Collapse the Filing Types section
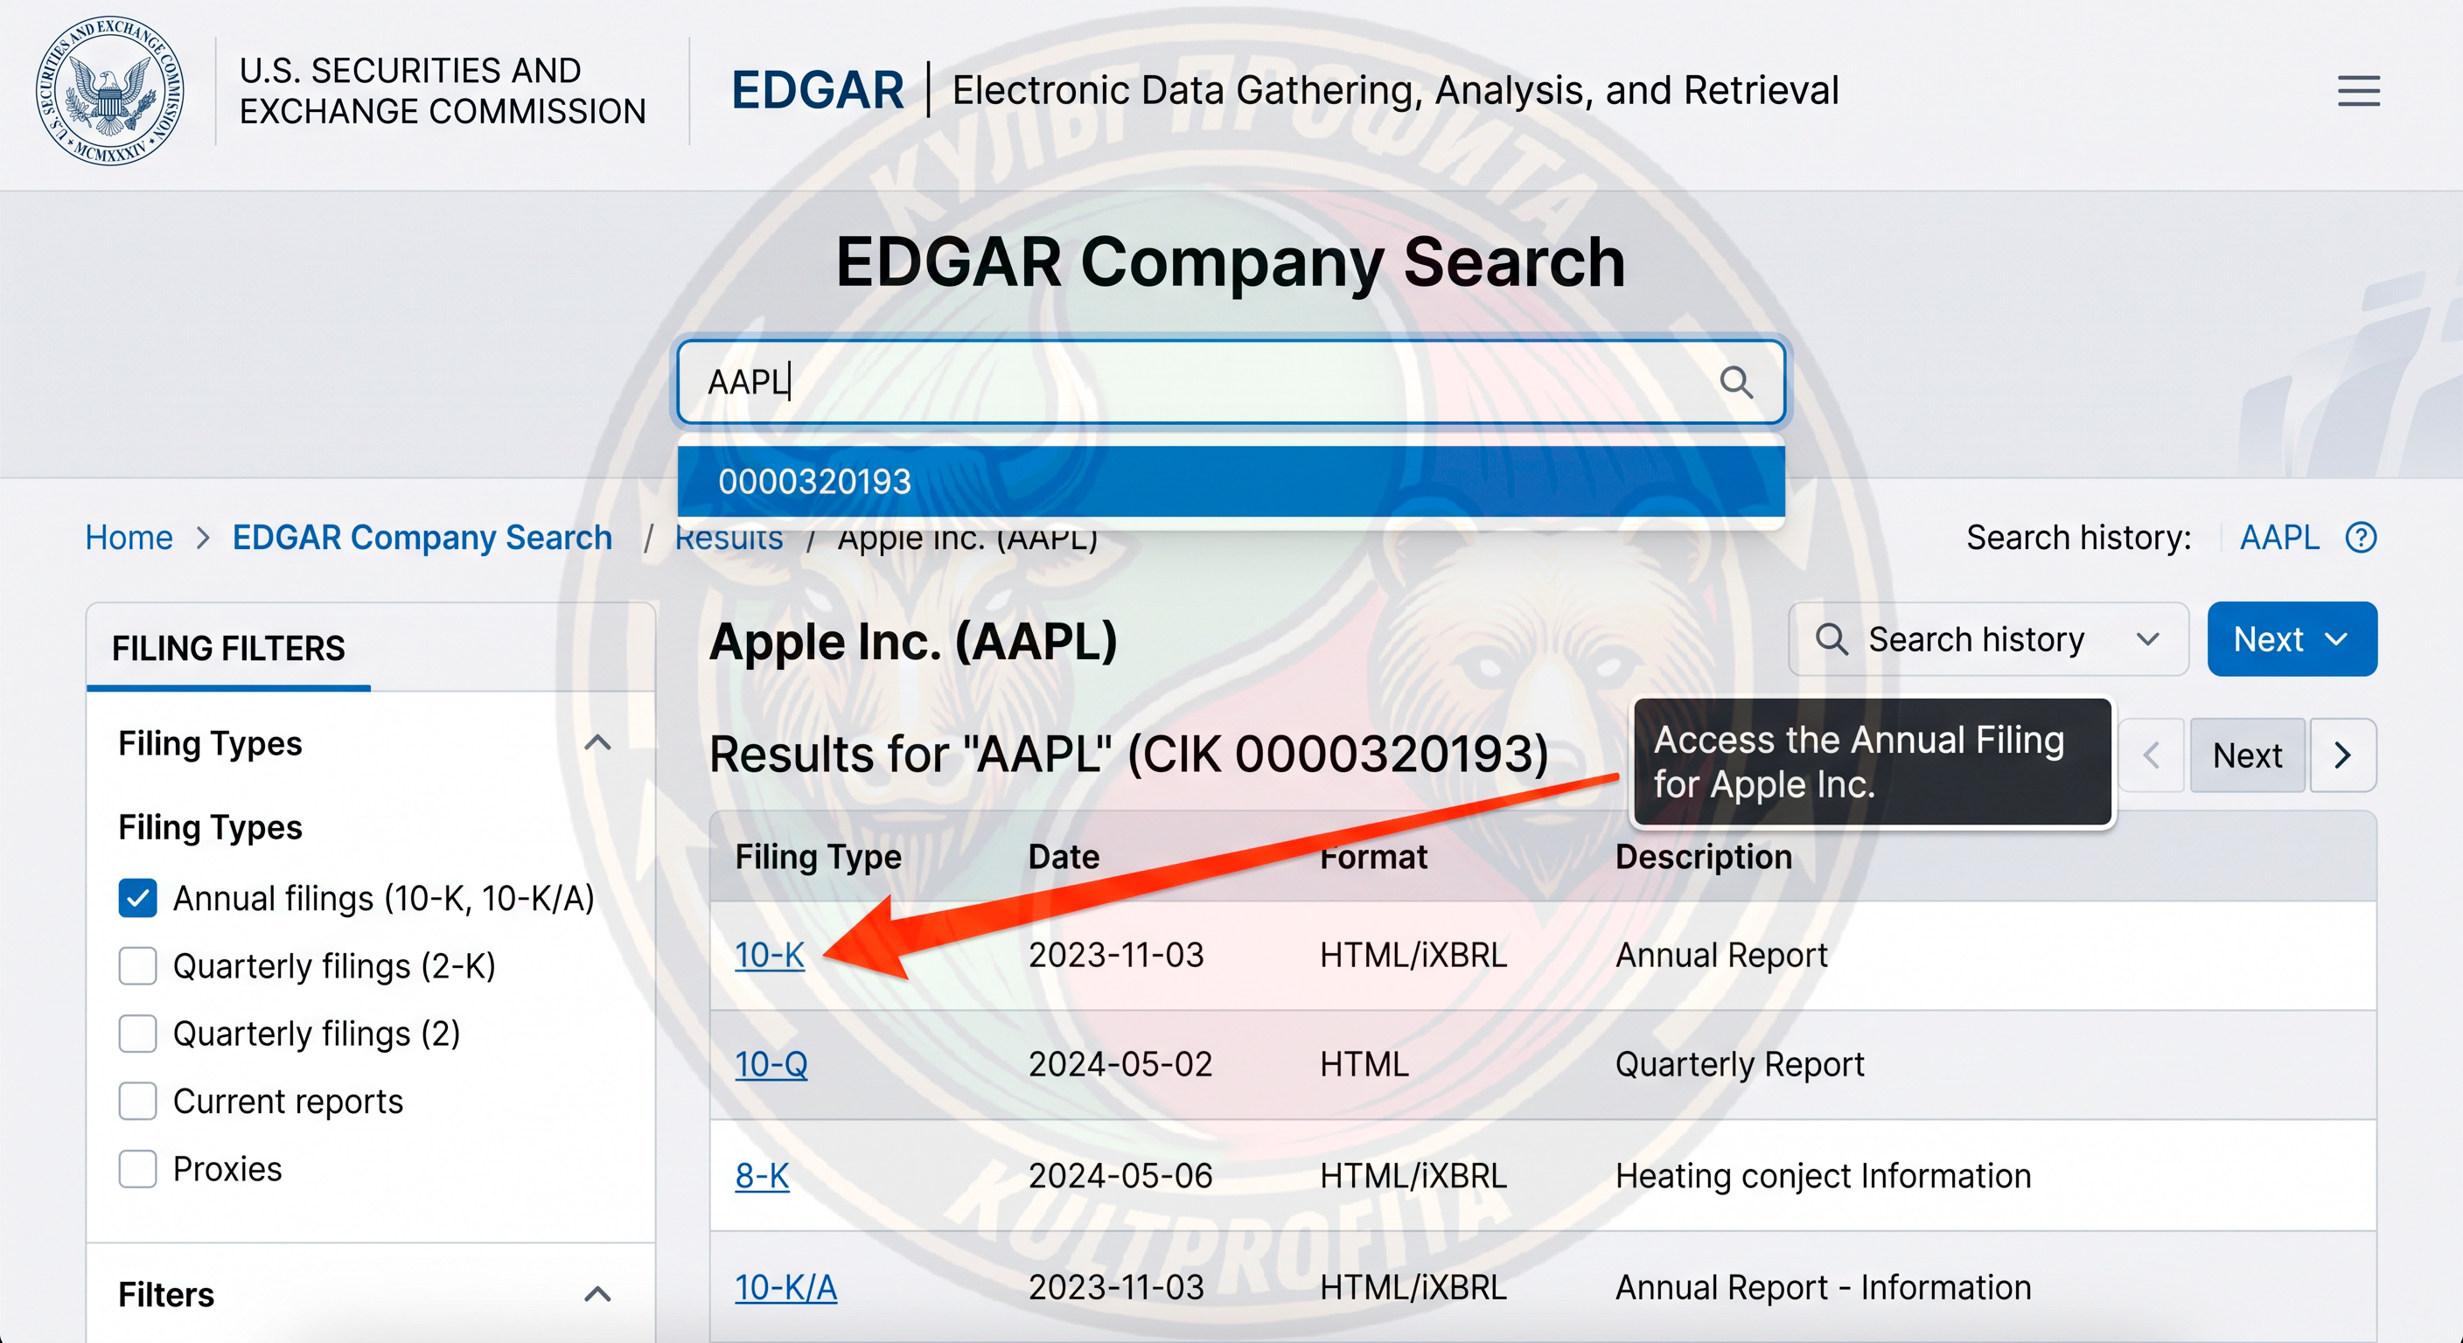 (x=597, y=742)
